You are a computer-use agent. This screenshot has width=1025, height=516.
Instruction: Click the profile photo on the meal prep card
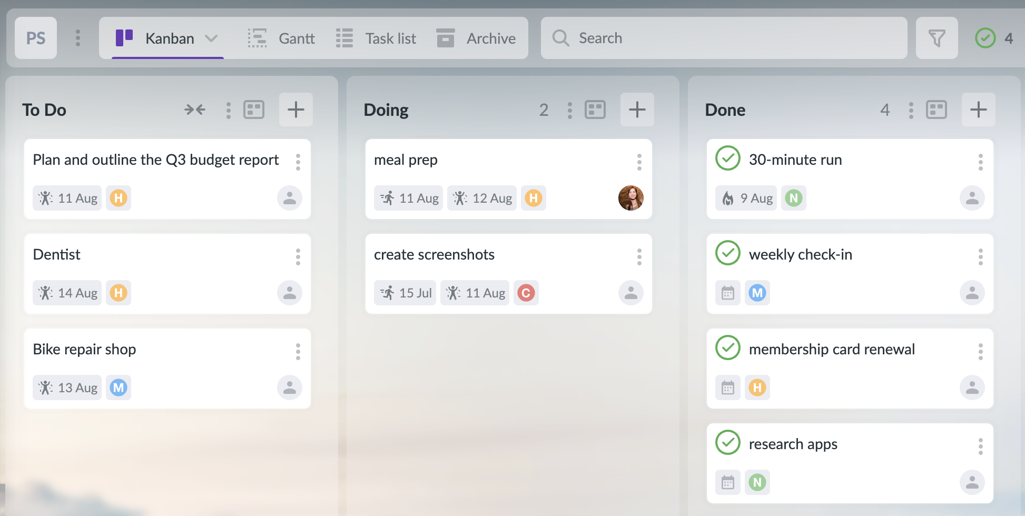click(630, 198)
